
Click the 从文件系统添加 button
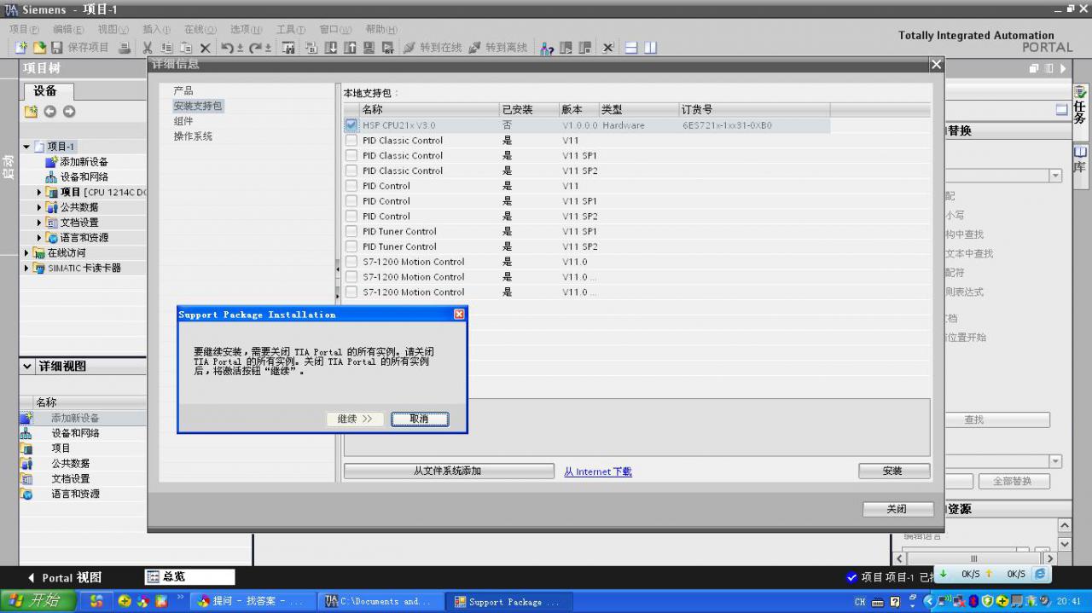[448, 471]
